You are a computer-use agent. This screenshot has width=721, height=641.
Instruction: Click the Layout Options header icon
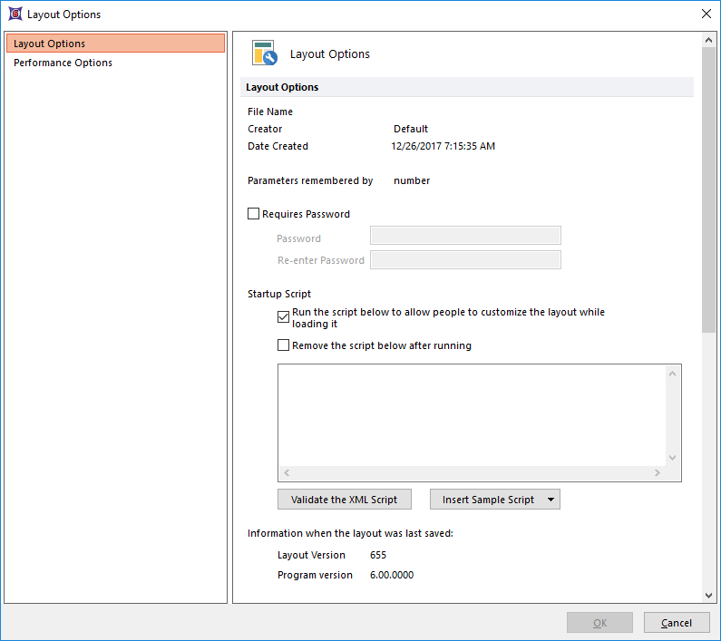click(264, 53)
